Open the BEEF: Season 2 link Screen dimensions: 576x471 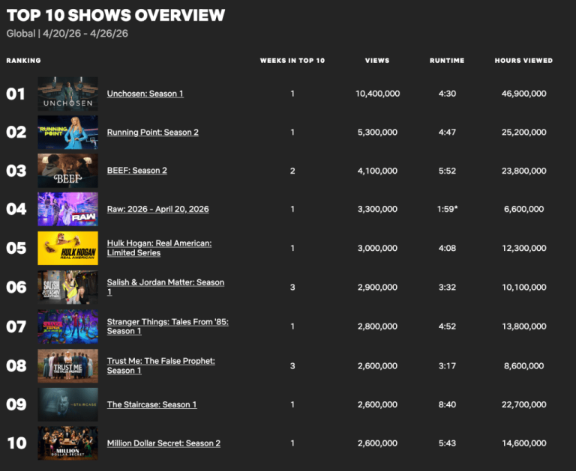[137, 171]
